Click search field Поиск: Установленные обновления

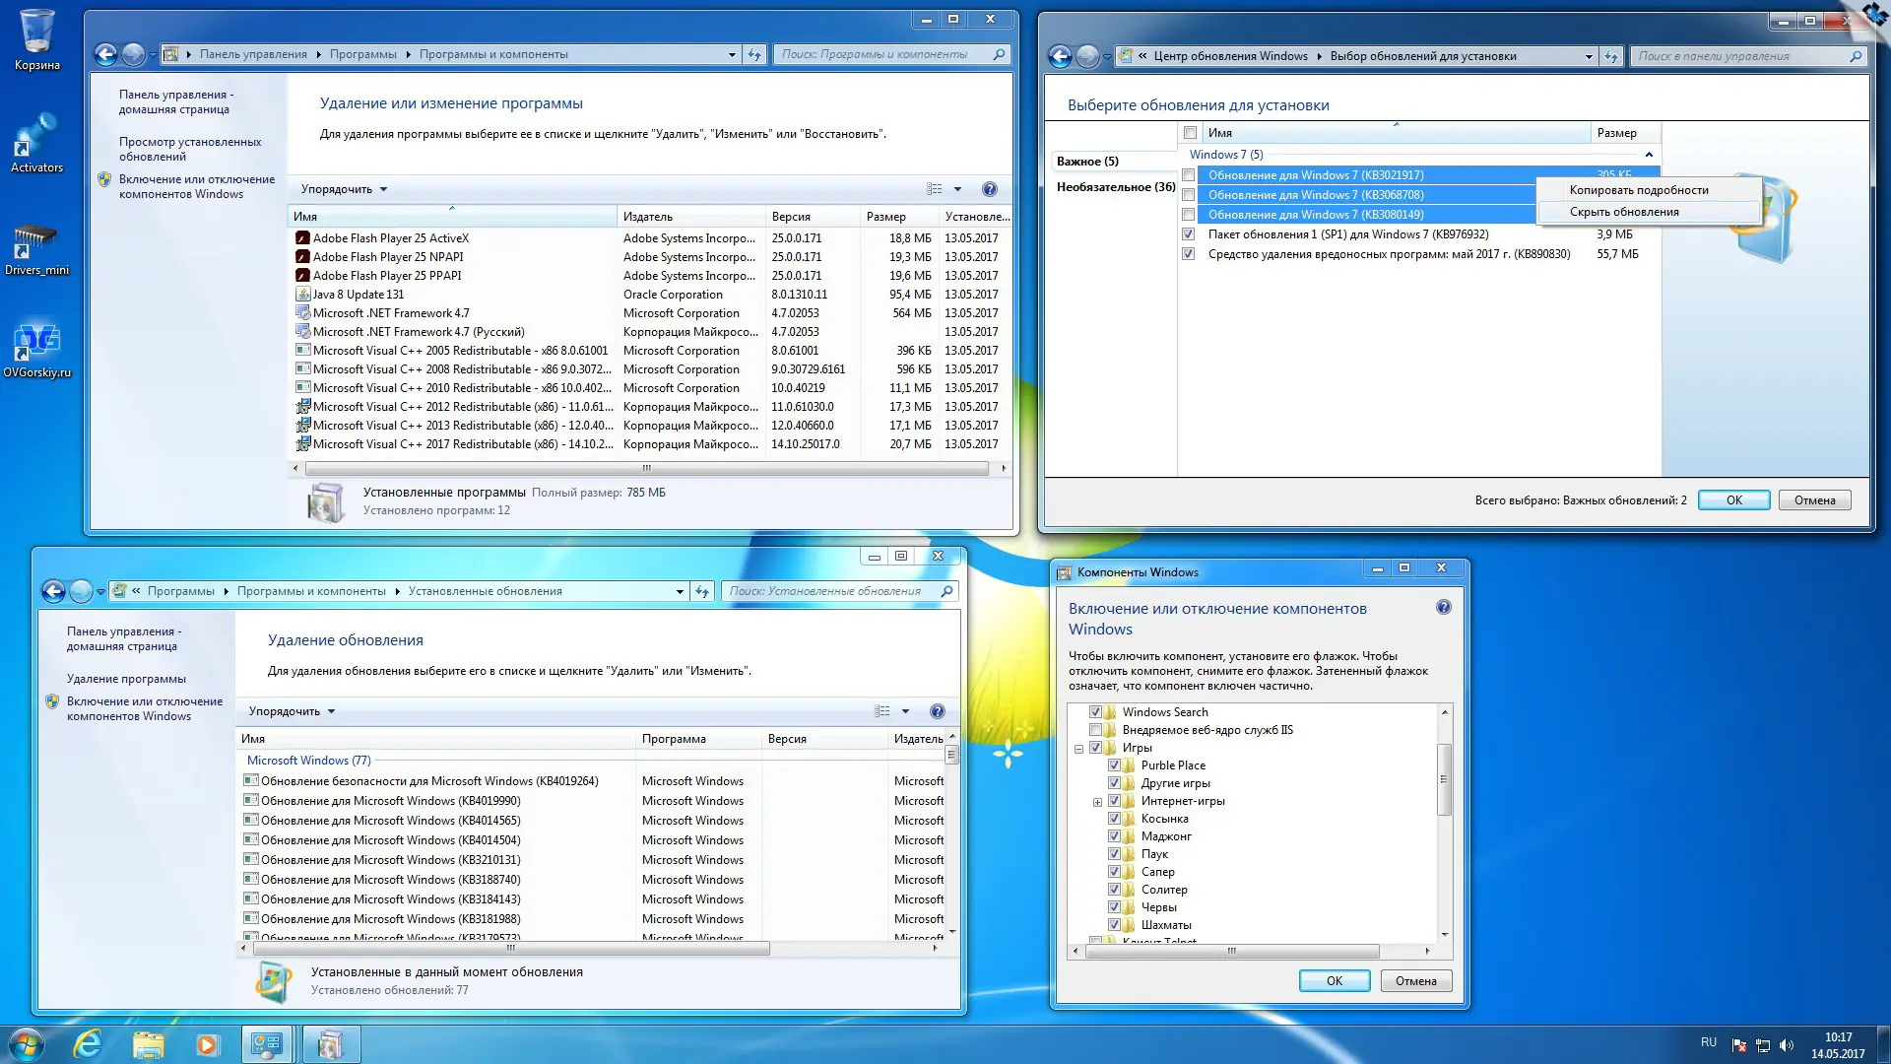[x=827, y=591]
